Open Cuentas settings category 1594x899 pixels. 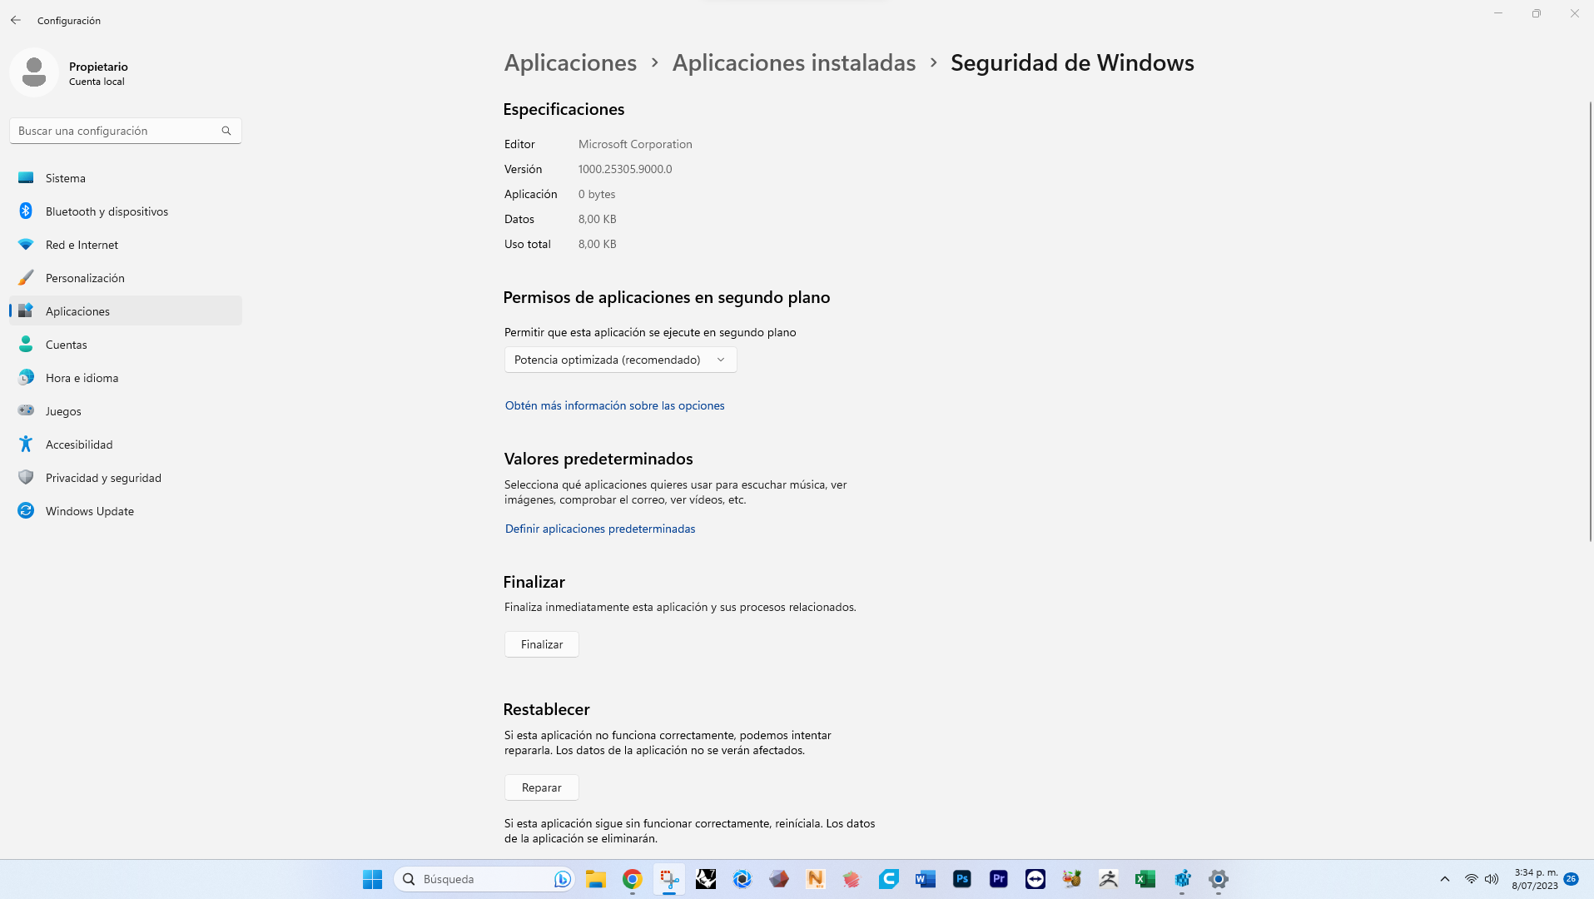126,345
